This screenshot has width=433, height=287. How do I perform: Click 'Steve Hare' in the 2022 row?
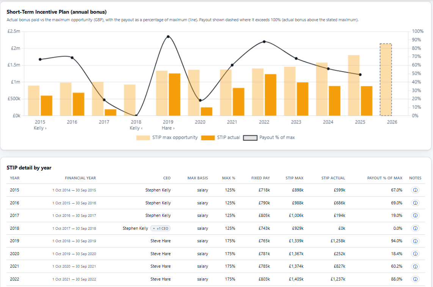click(x=160, y=279)
